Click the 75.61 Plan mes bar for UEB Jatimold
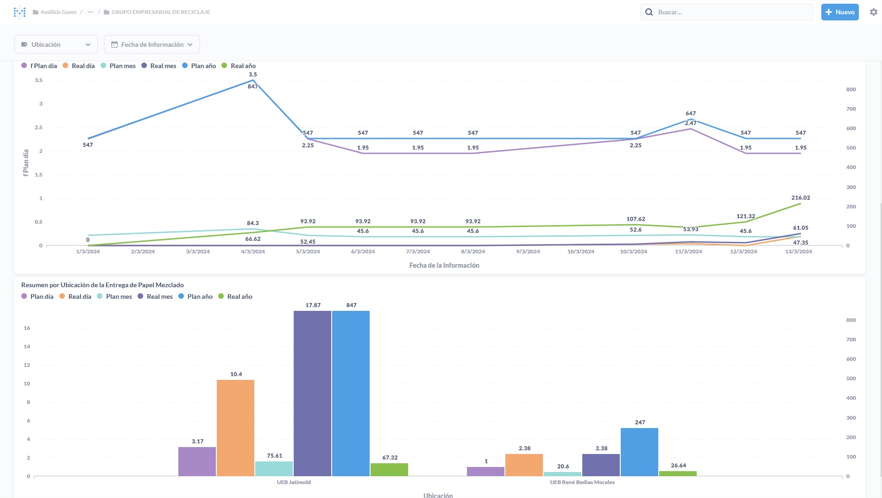The height and width of the screenshot is (498, 882). coord(274,469)
